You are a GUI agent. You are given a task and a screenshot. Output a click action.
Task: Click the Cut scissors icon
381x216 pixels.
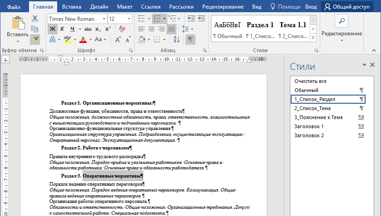point(35,19)
